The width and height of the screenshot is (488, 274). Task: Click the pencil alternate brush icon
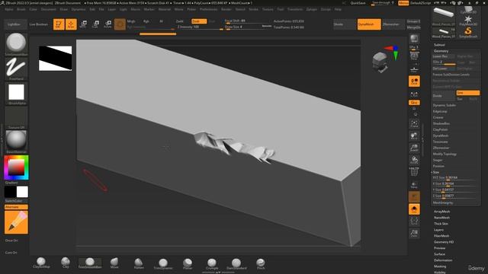pos(16,222)
